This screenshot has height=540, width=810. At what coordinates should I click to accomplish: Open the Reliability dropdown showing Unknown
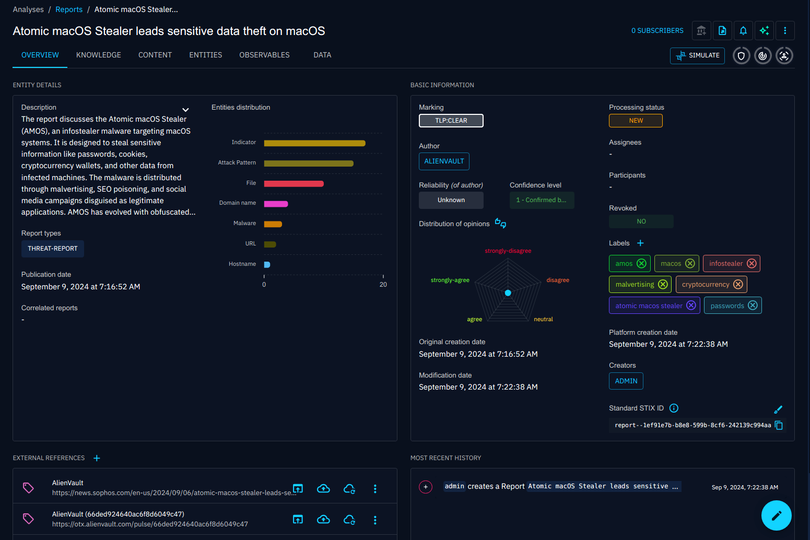451,200
